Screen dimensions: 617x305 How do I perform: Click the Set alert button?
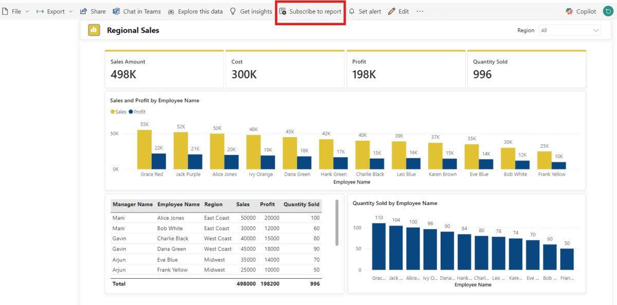365,11
